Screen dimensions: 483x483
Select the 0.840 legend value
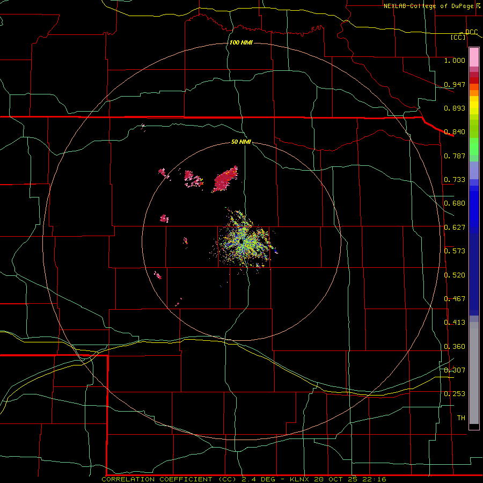455,132
